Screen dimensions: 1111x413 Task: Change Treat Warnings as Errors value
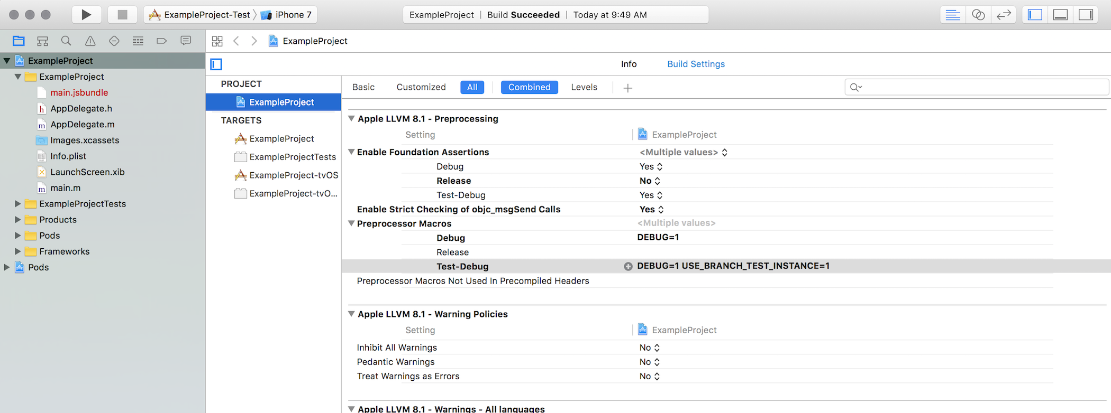click(650, 376)
